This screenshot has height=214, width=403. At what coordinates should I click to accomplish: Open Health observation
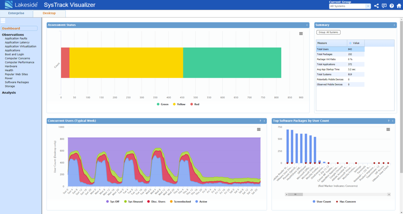point(9,70)
